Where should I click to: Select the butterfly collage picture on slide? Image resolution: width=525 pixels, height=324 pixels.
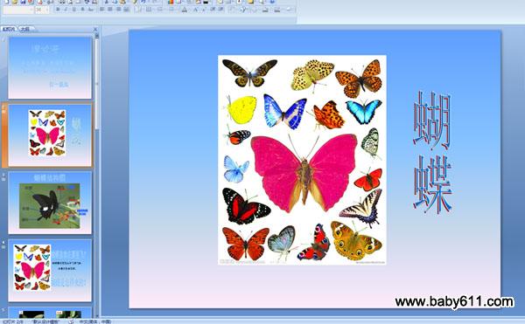302,160
